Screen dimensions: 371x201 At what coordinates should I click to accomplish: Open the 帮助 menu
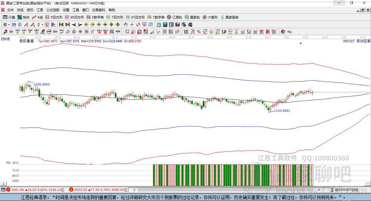(112, 10)
